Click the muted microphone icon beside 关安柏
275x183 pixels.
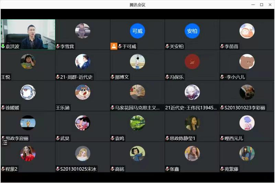click(167, 46)
